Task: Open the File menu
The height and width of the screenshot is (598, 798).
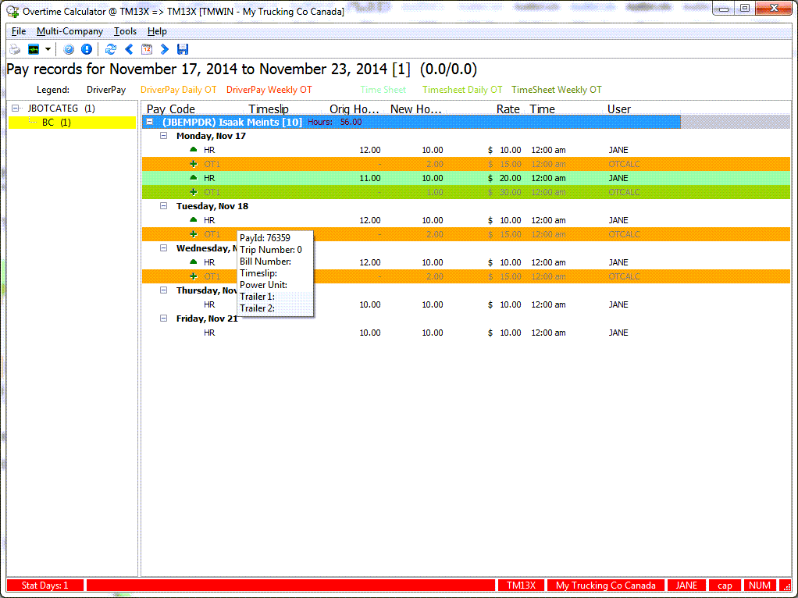Action: pyautogui.click(x=19, y=31)
